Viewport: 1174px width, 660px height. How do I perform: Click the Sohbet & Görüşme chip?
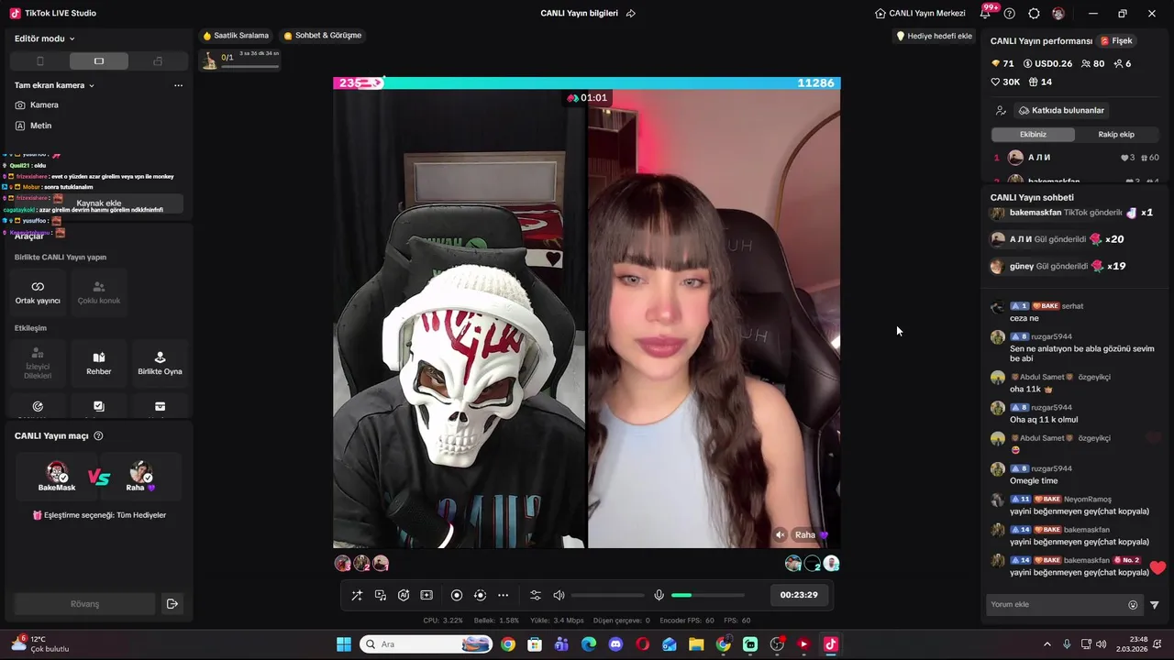point(323,36)
